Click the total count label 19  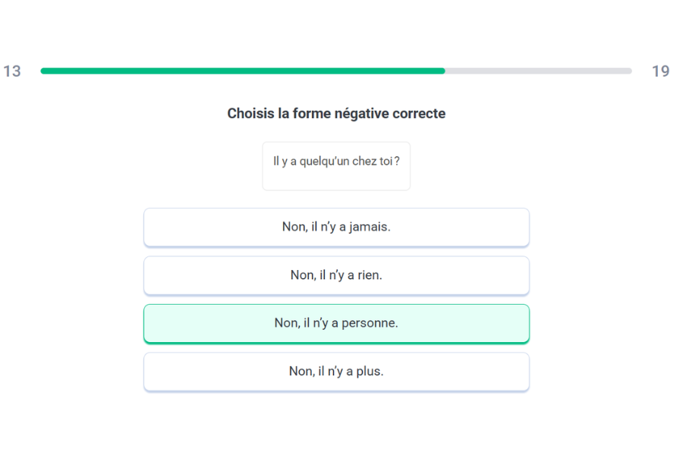(661, 71)
